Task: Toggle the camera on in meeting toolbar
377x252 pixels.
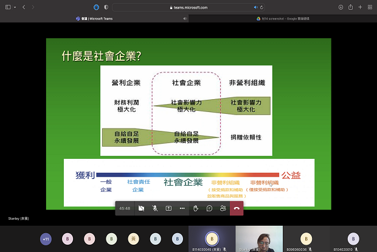Action: pyautogui.click(x=141, y=208)
